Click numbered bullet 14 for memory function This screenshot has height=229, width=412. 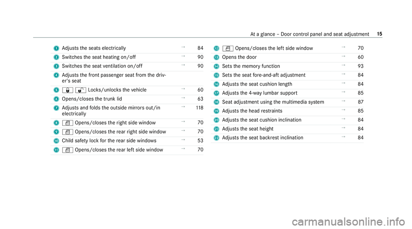tap(216, 66)
